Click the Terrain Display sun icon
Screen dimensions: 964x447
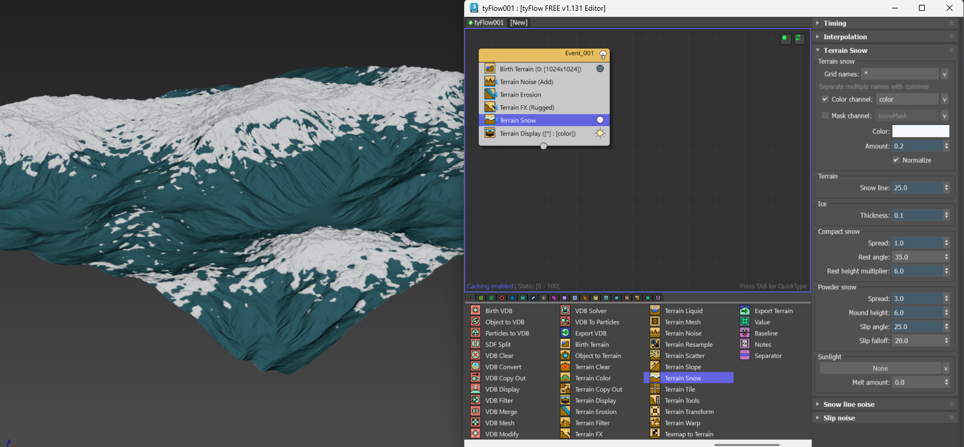[600, 133]
